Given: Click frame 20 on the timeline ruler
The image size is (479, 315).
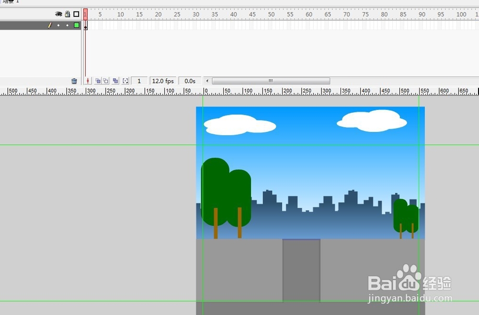Looking at the screenshot, I should point(157,14).
